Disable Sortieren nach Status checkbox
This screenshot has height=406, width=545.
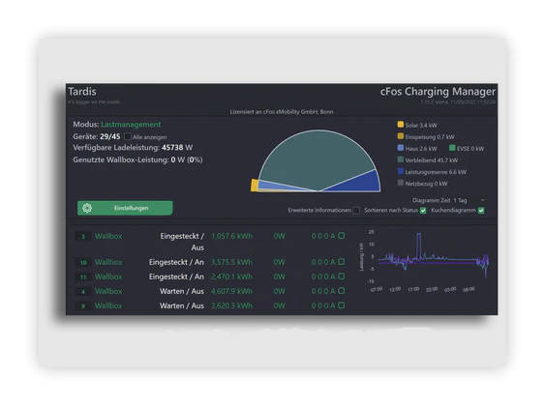pyautogui.click(x=423, y=211)
